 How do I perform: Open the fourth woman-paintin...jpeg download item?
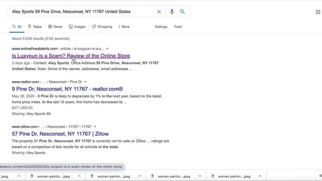(234, 176)
